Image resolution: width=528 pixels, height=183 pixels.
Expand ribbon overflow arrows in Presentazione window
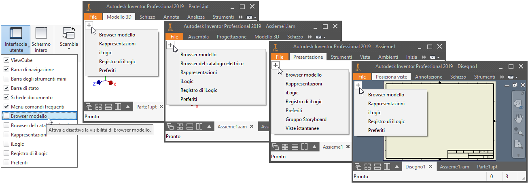point(424,57)
